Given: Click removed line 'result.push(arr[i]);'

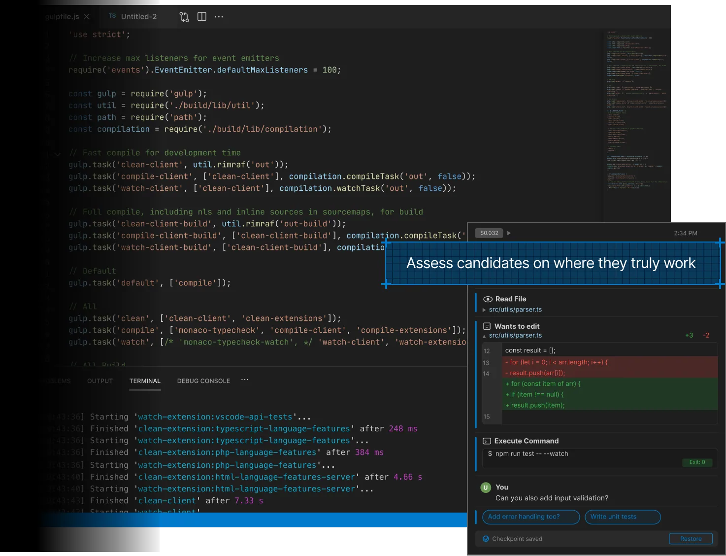Looking at the screenshot, I should pyautogui.click(x=535, y=373).
